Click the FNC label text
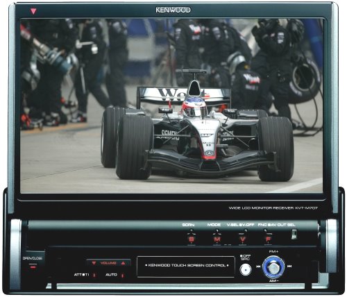This screenshot has height=297, width=347. coord(262,225)
